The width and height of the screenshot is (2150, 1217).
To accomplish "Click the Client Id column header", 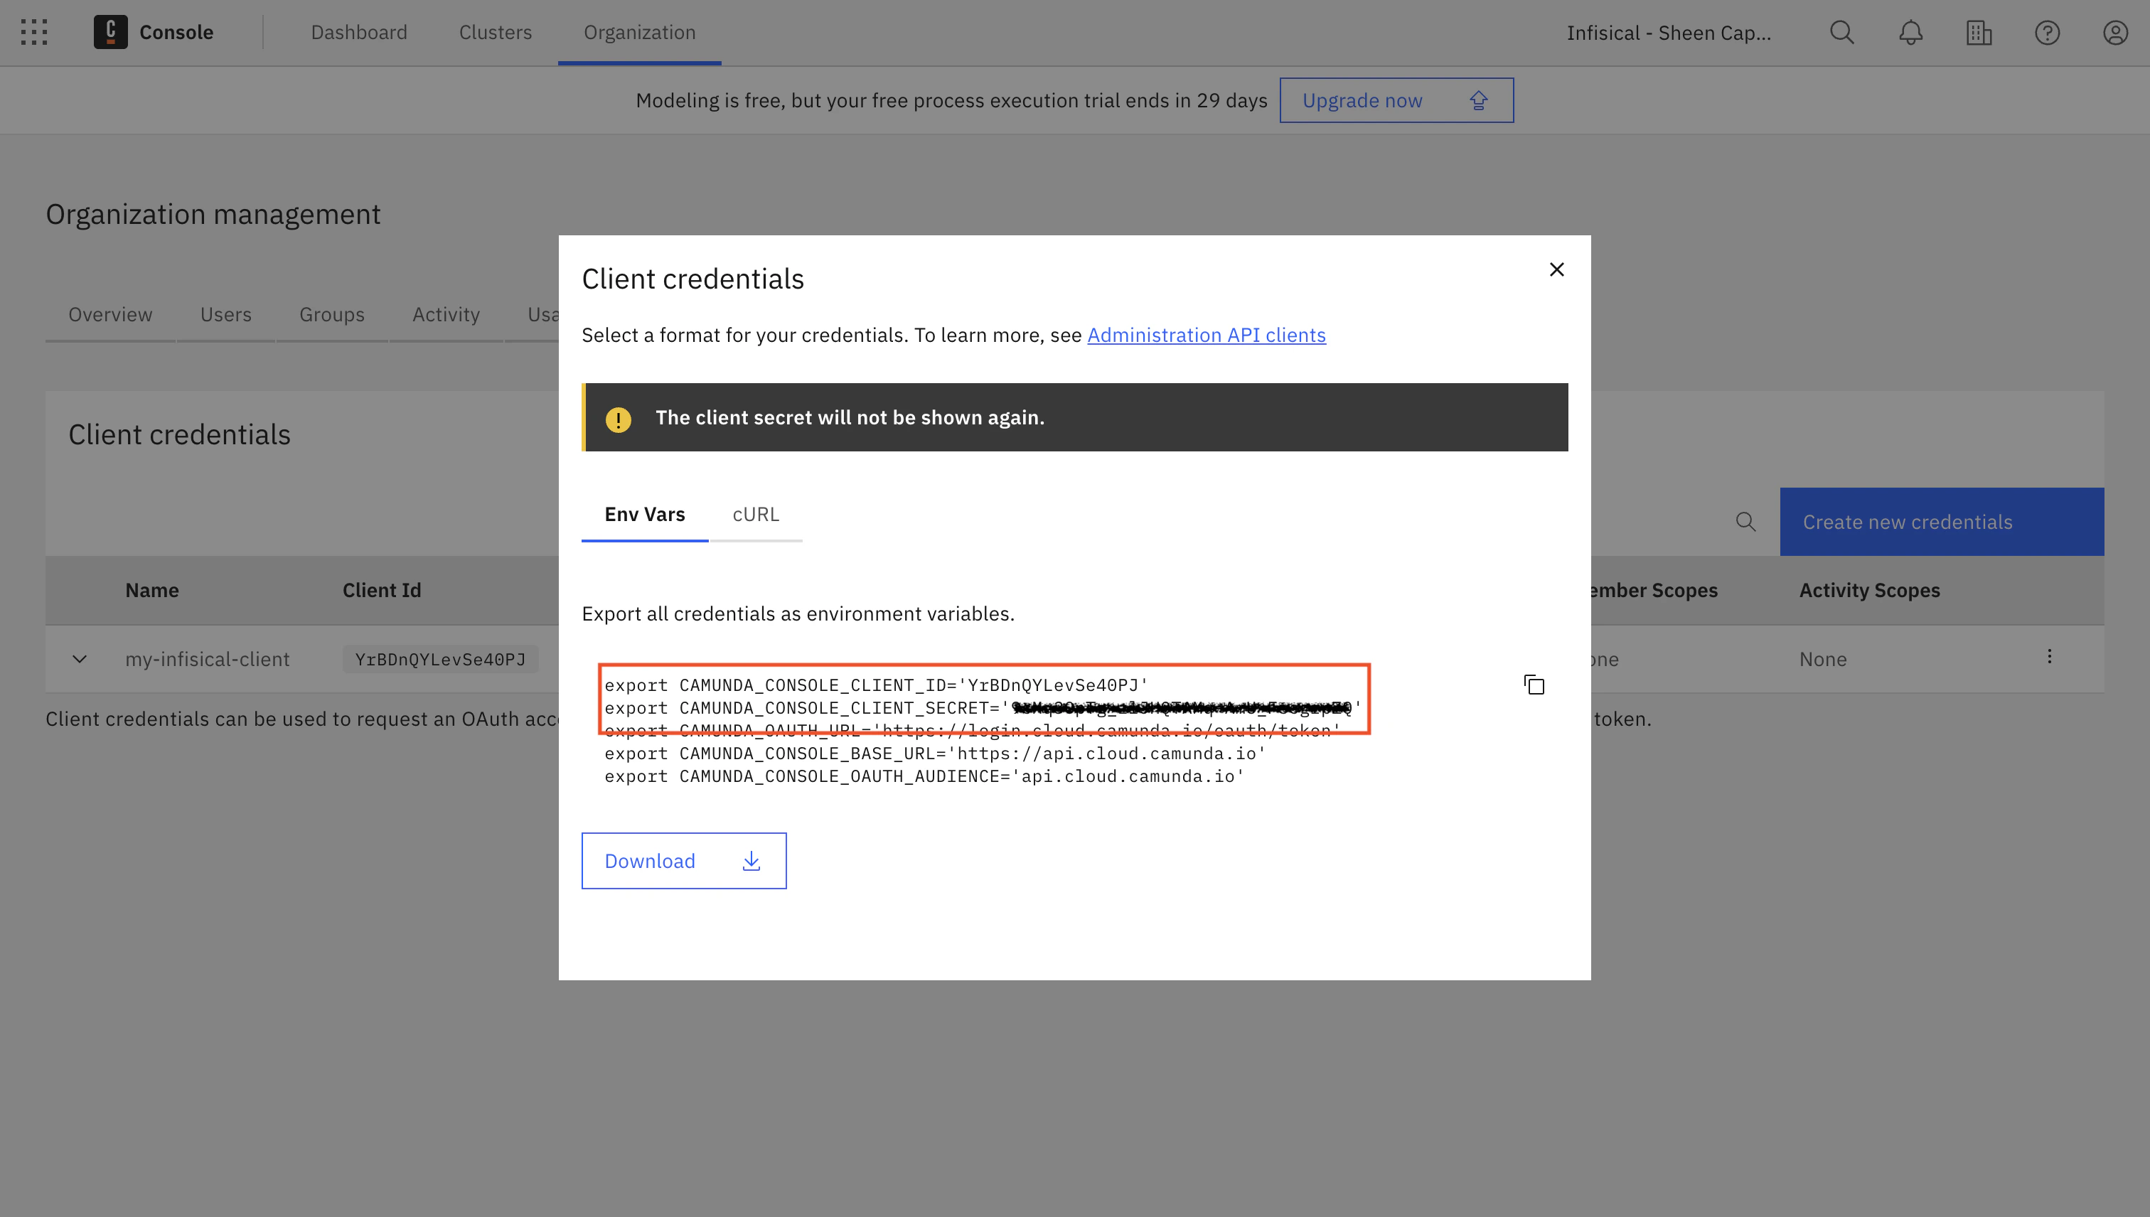I will [x=381, y=591].
